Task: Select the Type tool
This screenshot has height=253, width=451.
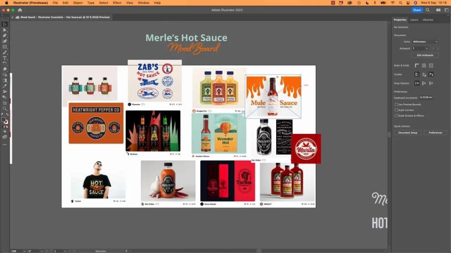Action: click(5, 58)
